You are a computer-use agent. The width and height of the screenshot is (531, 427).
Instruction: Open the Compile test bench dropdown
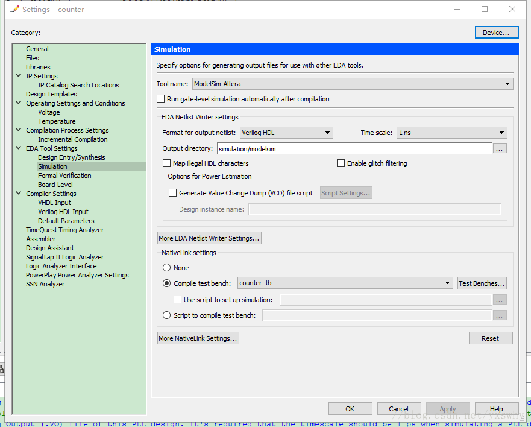tap(345, 283)
